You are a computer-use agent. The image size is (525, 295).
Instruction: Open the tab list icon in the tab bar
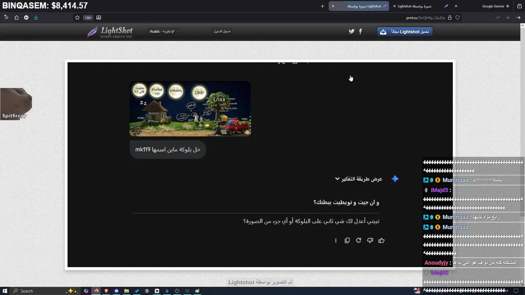[x=519, y=6]
